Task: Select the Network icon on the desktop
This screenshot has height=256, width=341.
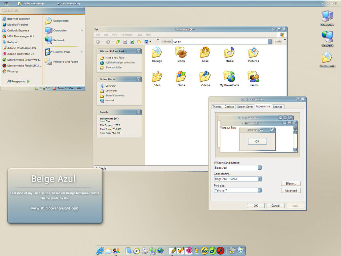Action: pyautogui.click(x=327, y=39)
